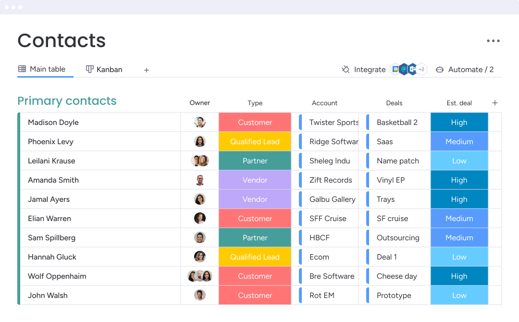Open the three-dot board options menu

point(493,41)
